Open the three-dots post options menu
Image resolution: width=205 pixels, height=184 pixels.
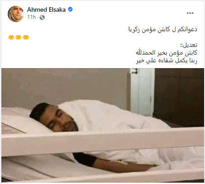point(190,13)
